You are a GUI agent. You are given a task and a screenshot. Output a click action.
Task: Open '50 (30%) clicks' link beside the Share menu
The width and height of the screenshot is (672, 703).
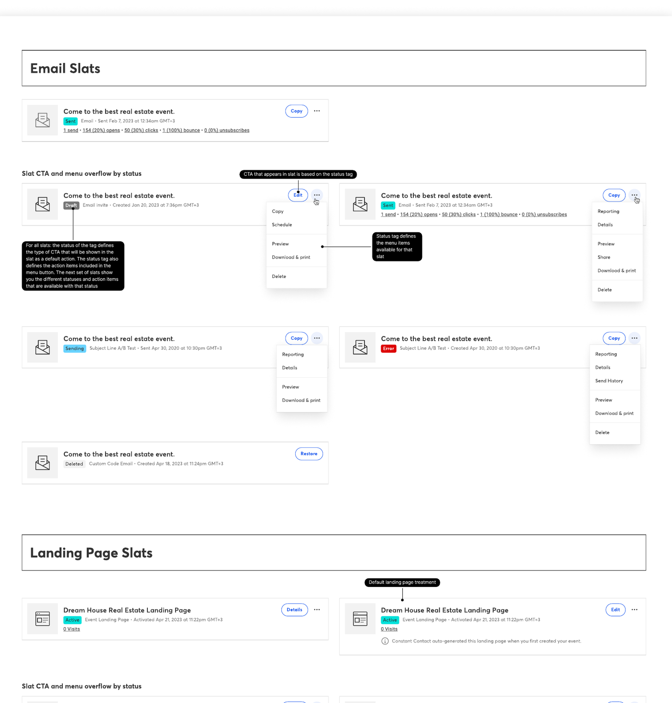(x=459, y=214)
